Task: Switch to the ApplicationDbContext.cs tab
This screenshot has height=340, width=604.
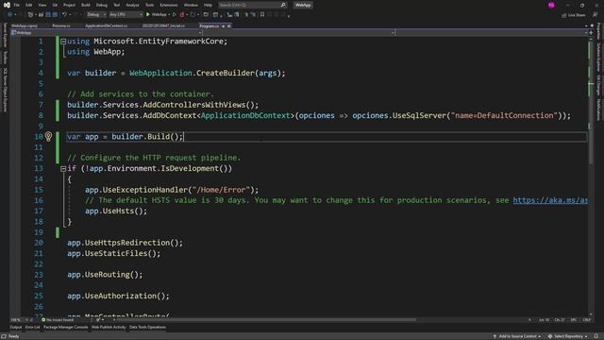Action: click(x=107, y=25)
